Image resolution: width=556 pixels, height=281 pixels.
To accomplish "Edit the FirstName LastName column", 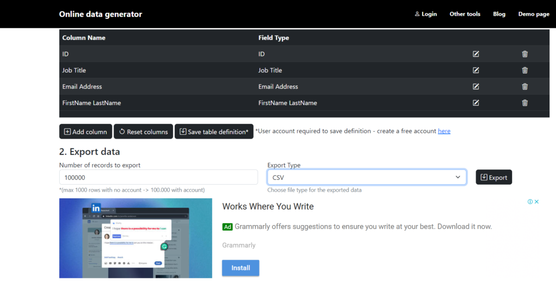I will pyautogui.click(x=476, y=103).
